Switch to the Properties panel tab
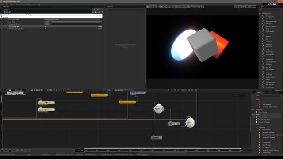Screen dimensions: 283x159 tap(6, 7)
